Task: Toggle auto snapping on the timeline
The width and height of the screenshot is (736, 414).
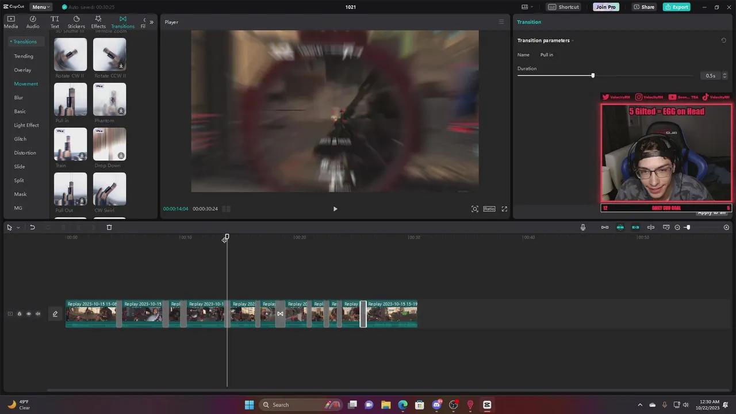Action: point(620,227)
